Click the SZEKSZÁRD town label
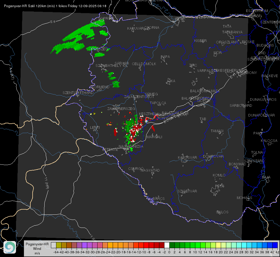 coord(254,161)
